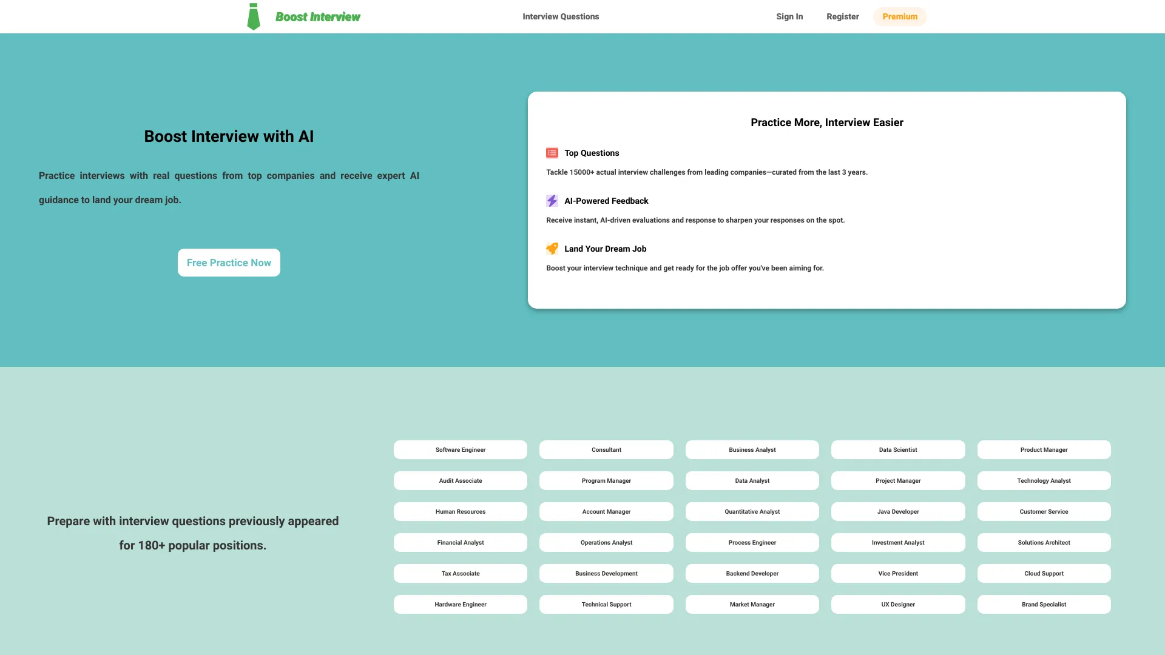Screen dimensions: 1165x655
Task: Select the UX Designer role button
Action: [898, 604]
